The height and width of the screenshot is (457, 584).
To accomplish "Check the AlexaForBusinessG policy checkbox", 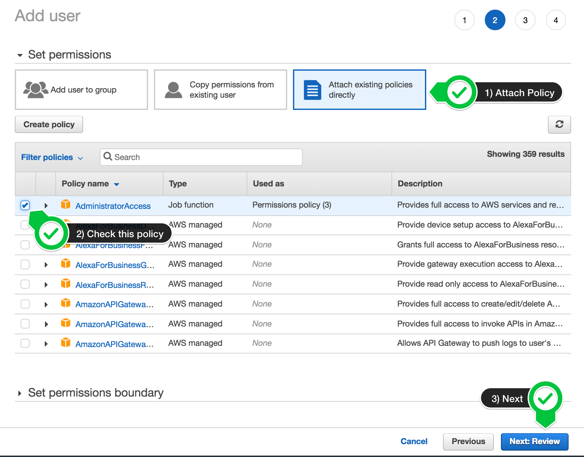I will pyautogui.click(x=25, y=264).
